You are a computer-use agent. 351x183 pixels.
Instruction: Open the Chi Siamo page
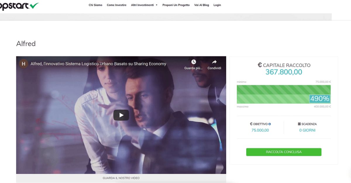[95, 5]
